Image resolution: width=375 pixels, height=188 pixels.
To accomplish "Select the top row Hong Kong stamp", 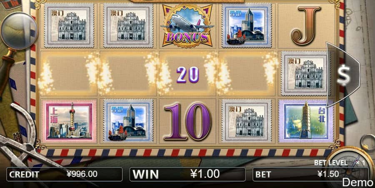I will pos(247,25).
